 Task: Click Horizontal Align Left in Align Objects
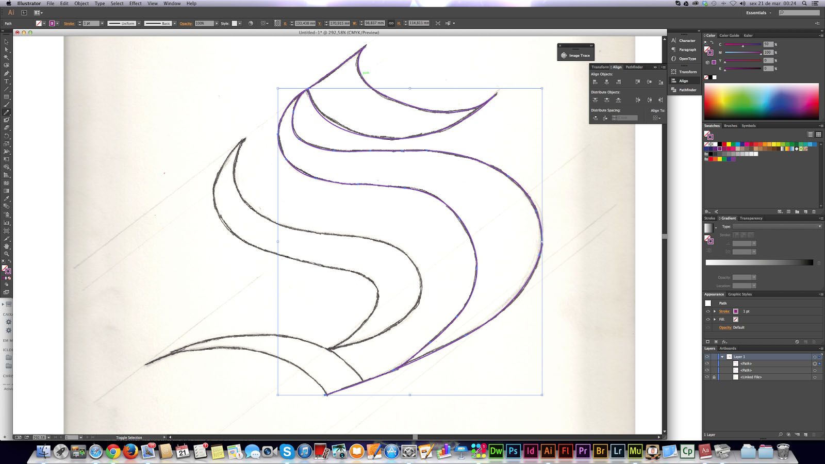[x=595, y=82]
